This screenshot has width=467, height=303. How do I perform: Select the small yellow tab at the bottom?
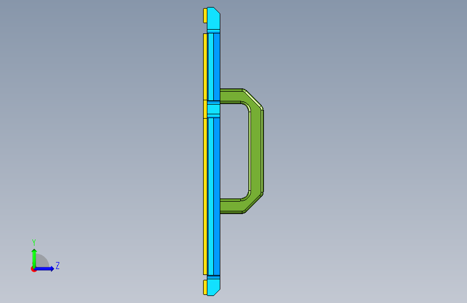(205, 287)
